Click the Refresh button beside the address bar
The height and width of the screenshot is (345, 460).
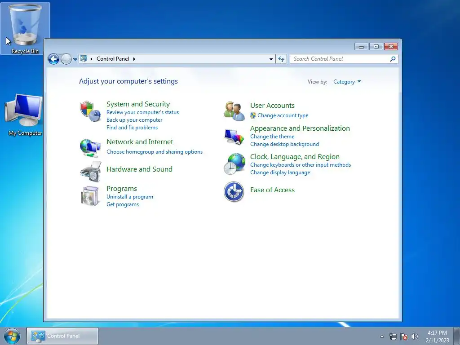281,59
